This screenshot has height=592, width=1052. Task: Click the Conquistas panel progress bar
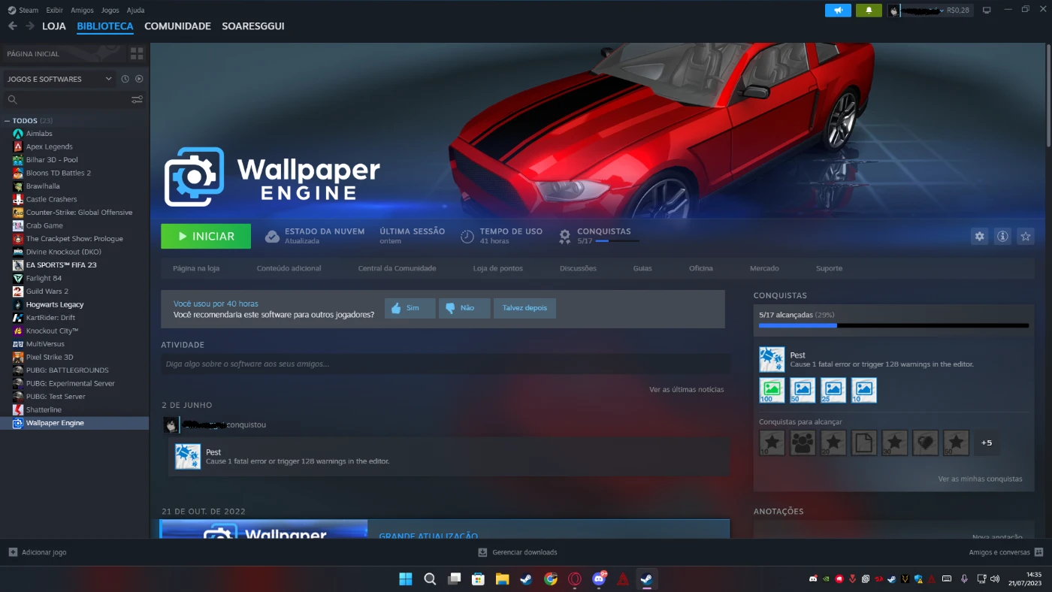pyautogui.click(x=893, y=325)
